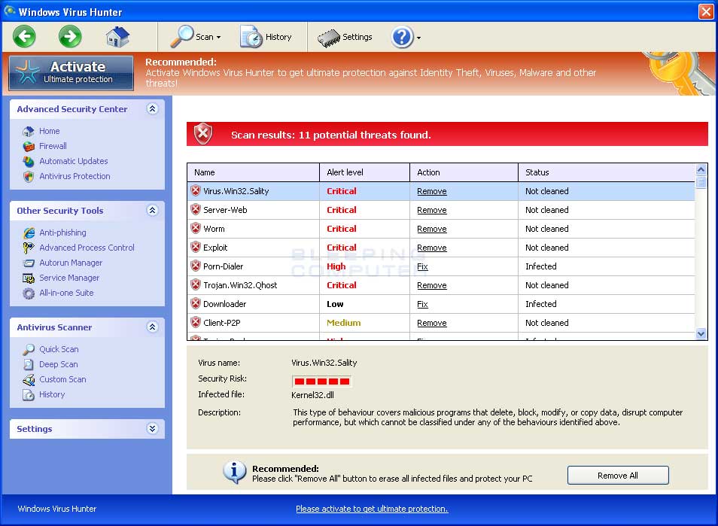Click the Name column header
The image size is (718, 526).
[253, 172]
